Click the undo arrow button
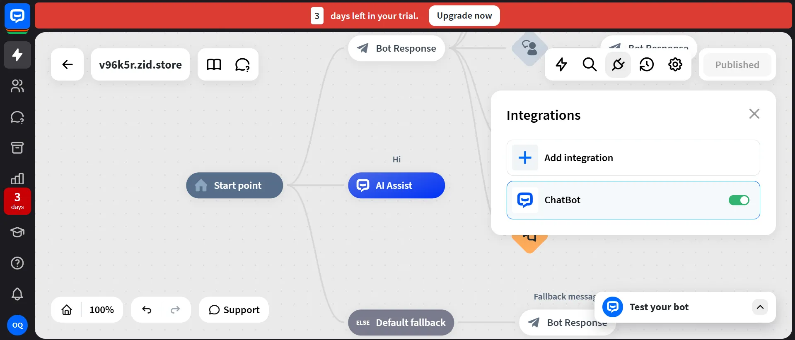Image resolution: width=795 pixels, height=340 pixels. pyautogui.click(x=147, y=310)
